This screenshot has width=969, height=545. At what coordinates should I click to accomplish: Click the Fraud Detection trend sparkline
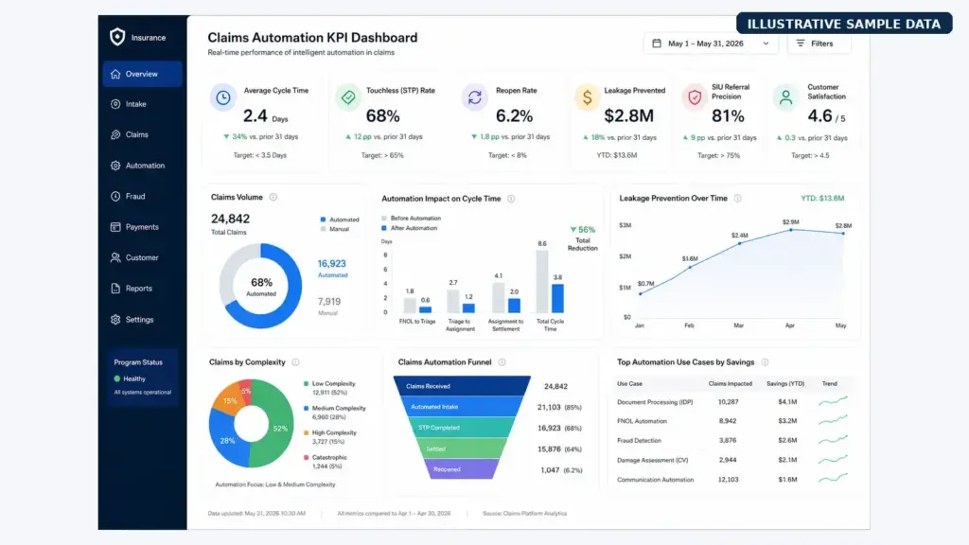point(833,441)
